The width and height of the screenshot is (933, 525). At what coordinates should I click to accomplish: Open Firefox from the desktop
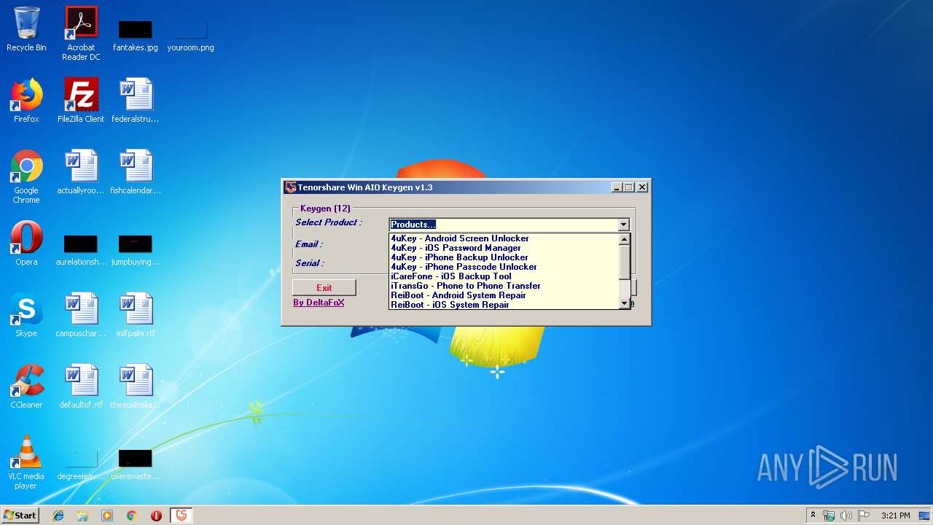(26, 101)
